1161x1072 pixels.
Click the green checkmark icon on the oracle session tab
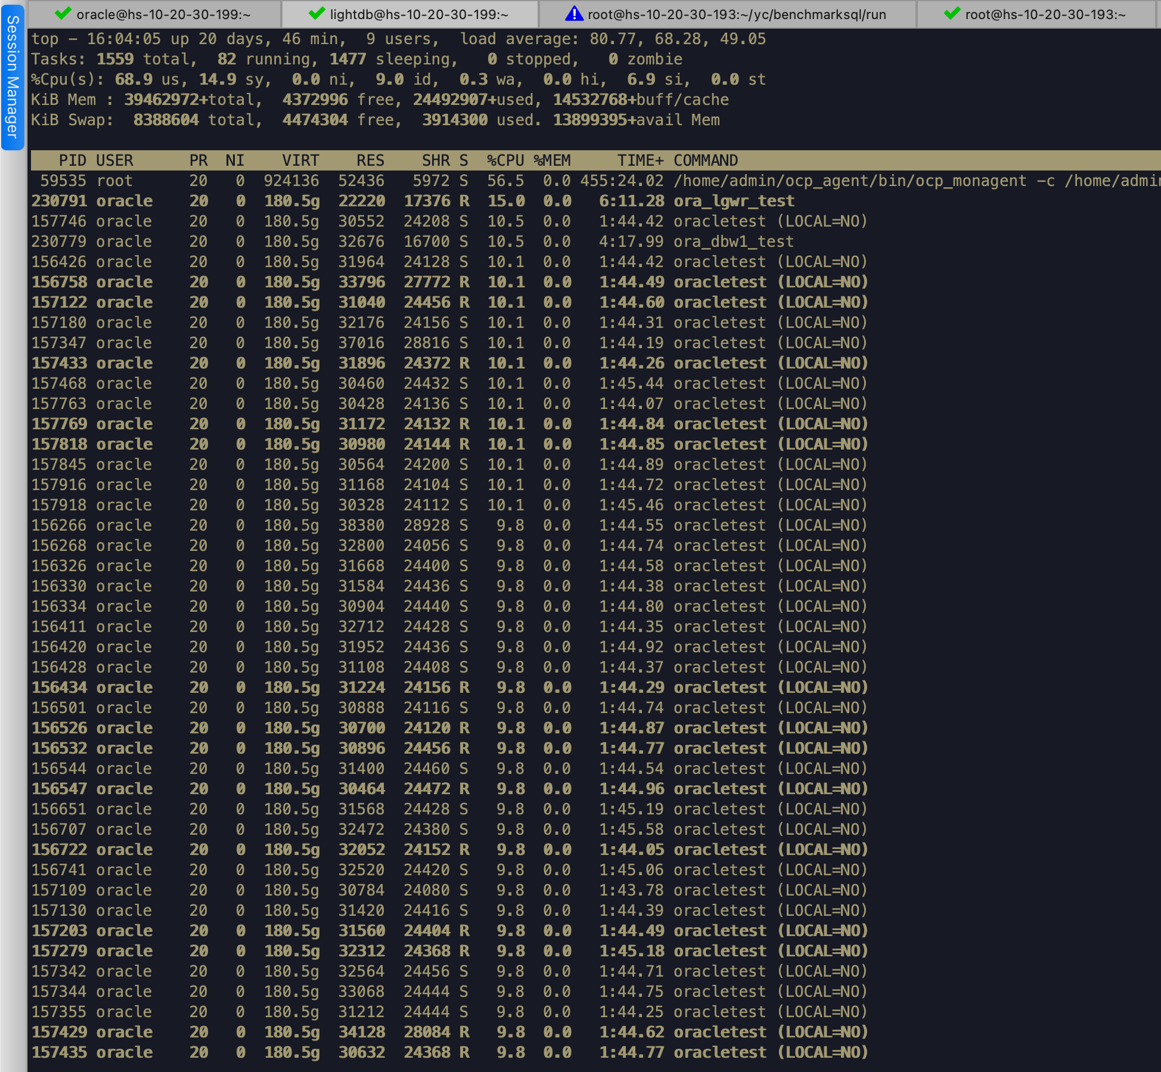click(63, 14)
